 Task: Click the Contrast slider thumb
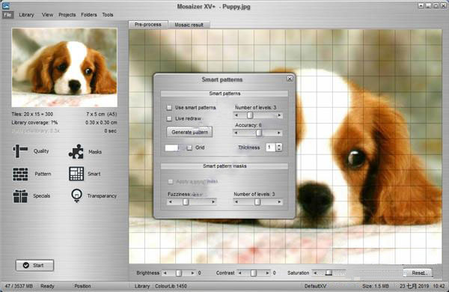tap(254, 273)
